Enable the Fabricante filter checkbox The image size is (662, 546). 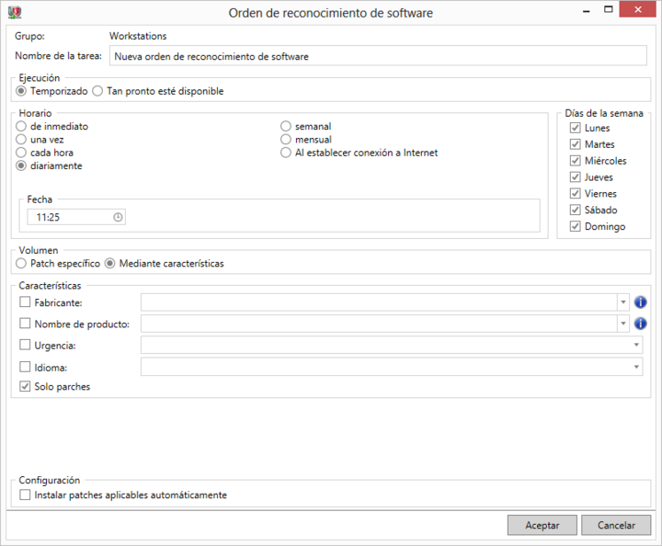coord(25,302)
